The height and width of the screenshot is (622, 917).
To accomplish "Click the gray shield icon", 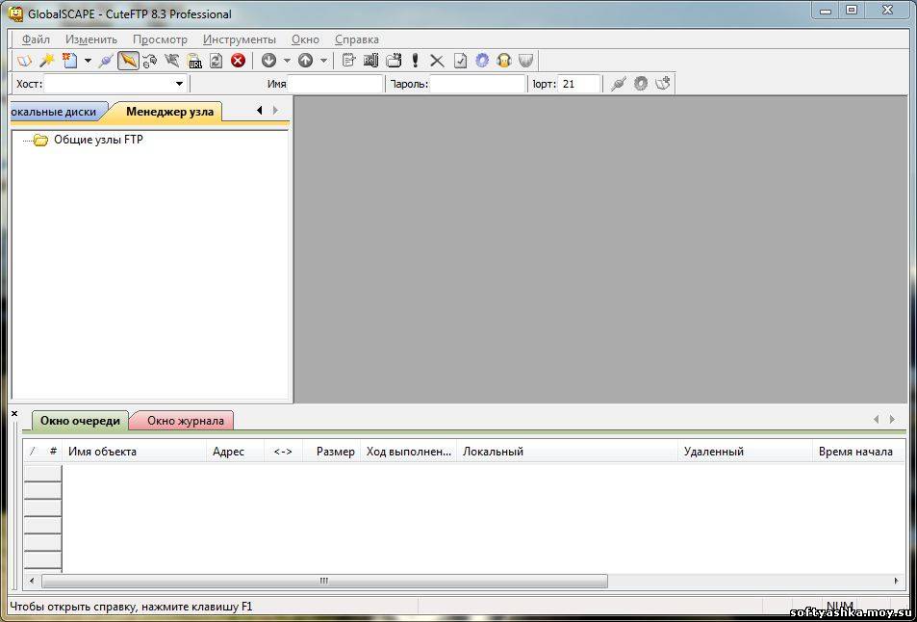I will 525,61.
